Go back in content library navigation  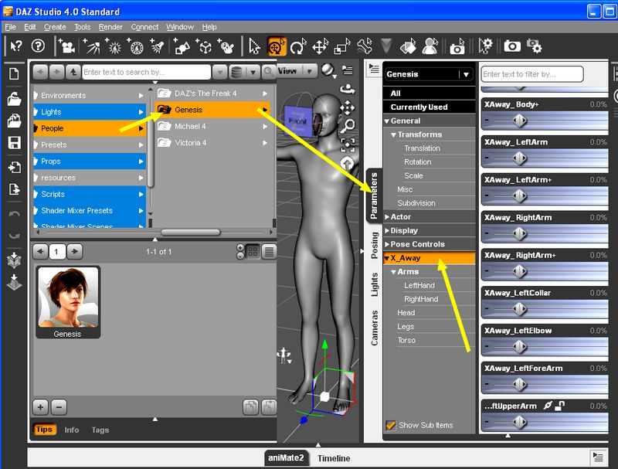(40, 72)
